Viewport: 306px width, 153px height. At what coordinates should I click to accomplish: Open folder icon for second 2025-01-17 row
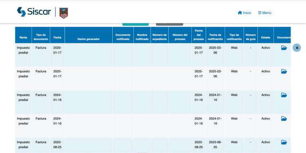click(284, 71)
